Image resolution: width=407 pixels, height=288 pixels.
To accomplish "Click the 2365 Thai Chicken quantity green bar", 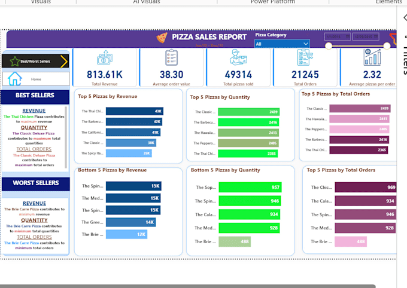I will tap(248, 154).
